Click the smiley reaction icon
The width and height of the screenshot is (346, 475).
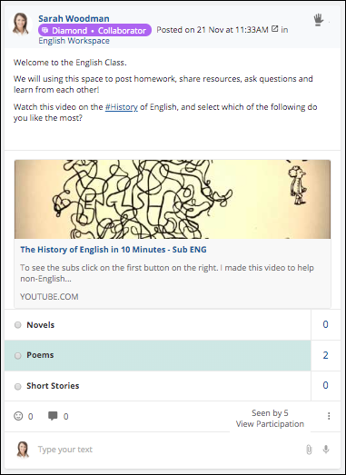(x=18, y=416)
